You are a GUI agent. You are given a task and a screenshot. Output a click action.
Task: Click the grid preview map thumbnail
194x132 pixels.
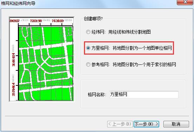point(42,59)
